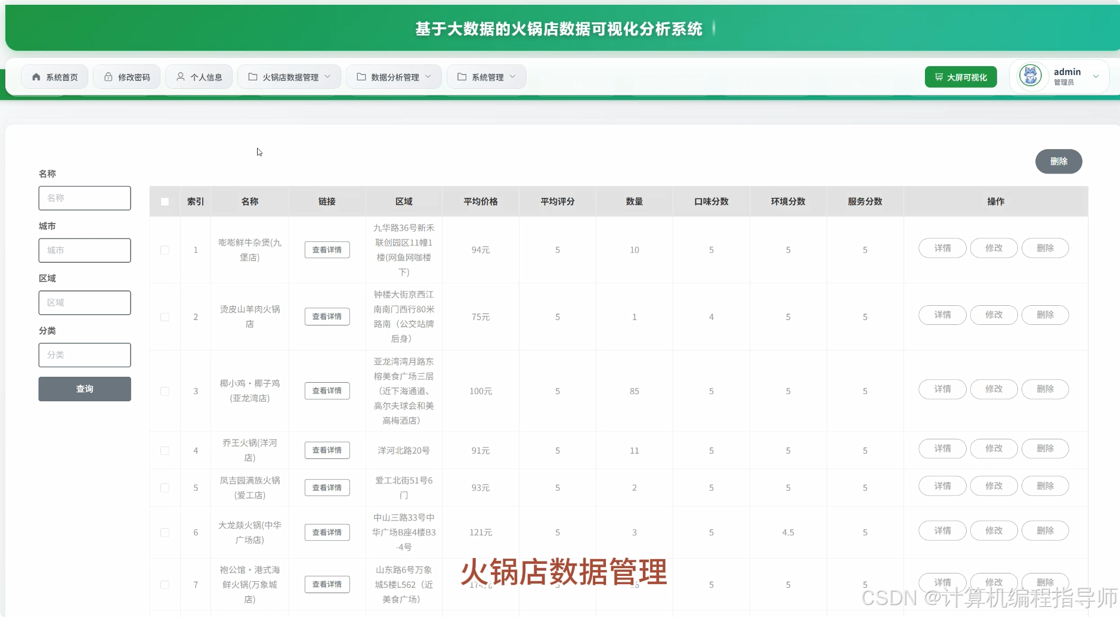Click 查看详情 for 嘭嘭鲜牛杂煲 row

(x=327, y=250)
